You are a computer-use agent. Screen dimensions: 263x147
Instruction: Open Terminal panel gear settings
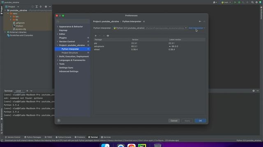(254, 91)
